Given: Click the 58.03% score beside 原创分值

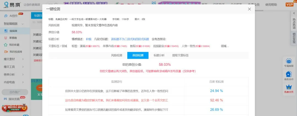Looking at the screenshot, I should click(x=77, y=32).
